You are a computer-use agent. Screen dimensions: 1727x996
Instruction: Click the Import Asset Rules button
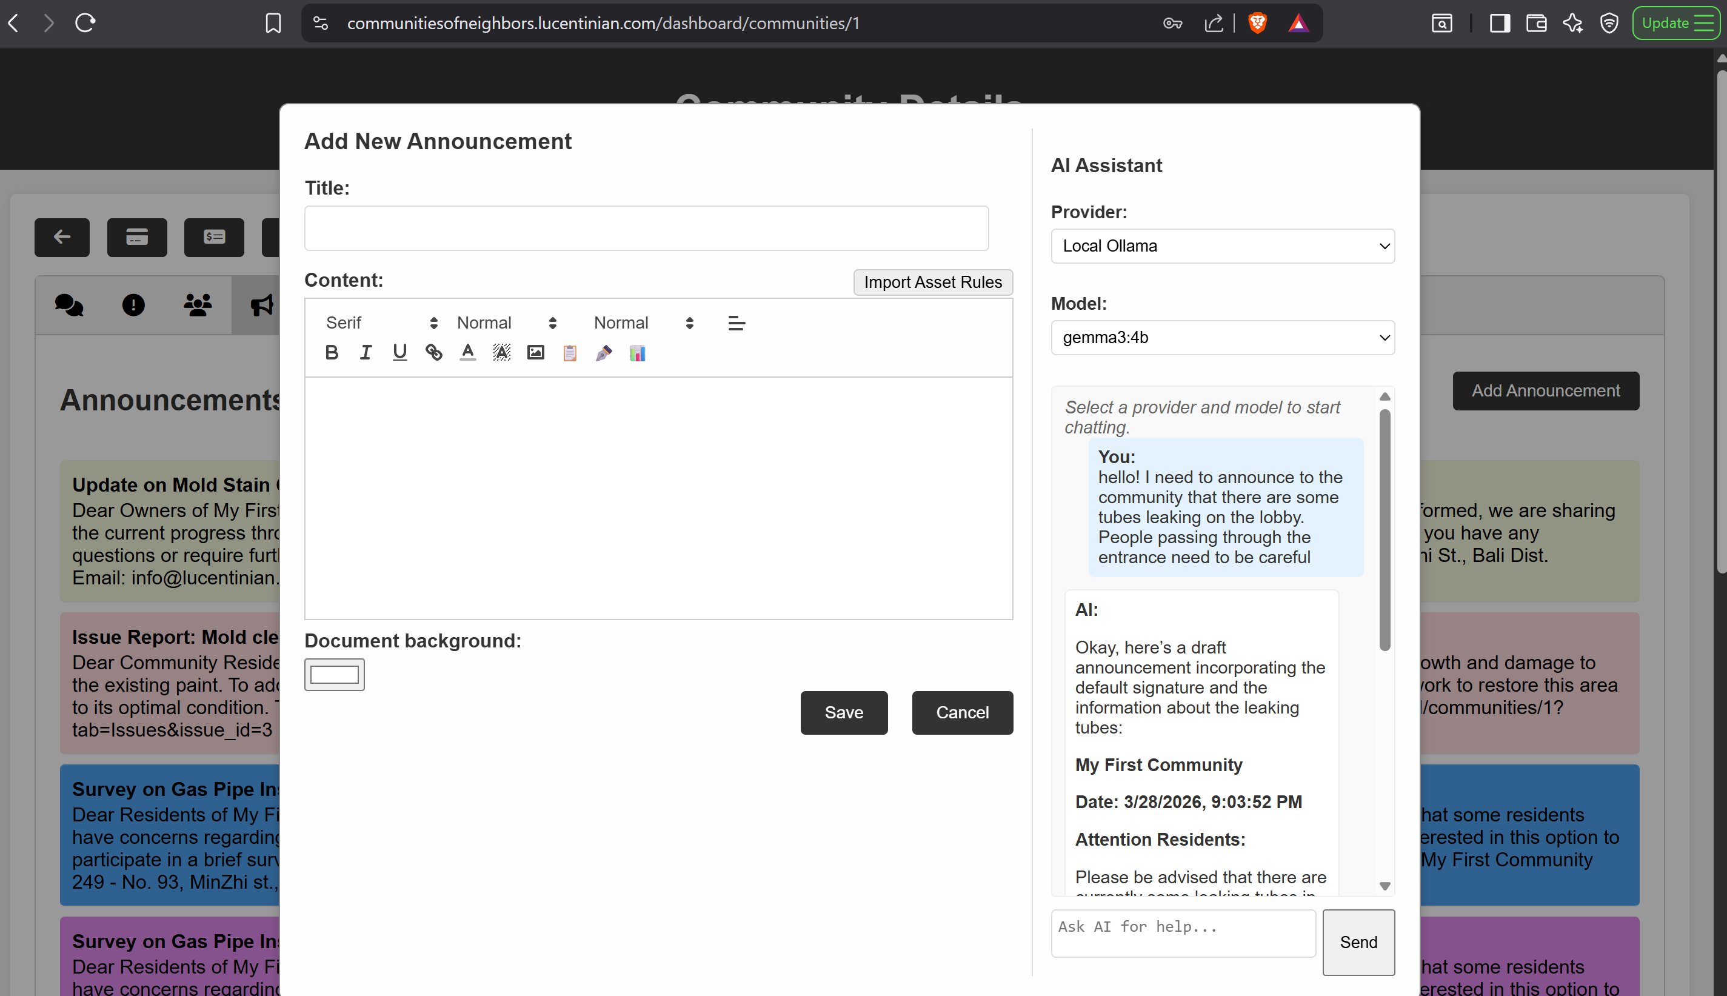pyautogui.click(x=933, y=282)
